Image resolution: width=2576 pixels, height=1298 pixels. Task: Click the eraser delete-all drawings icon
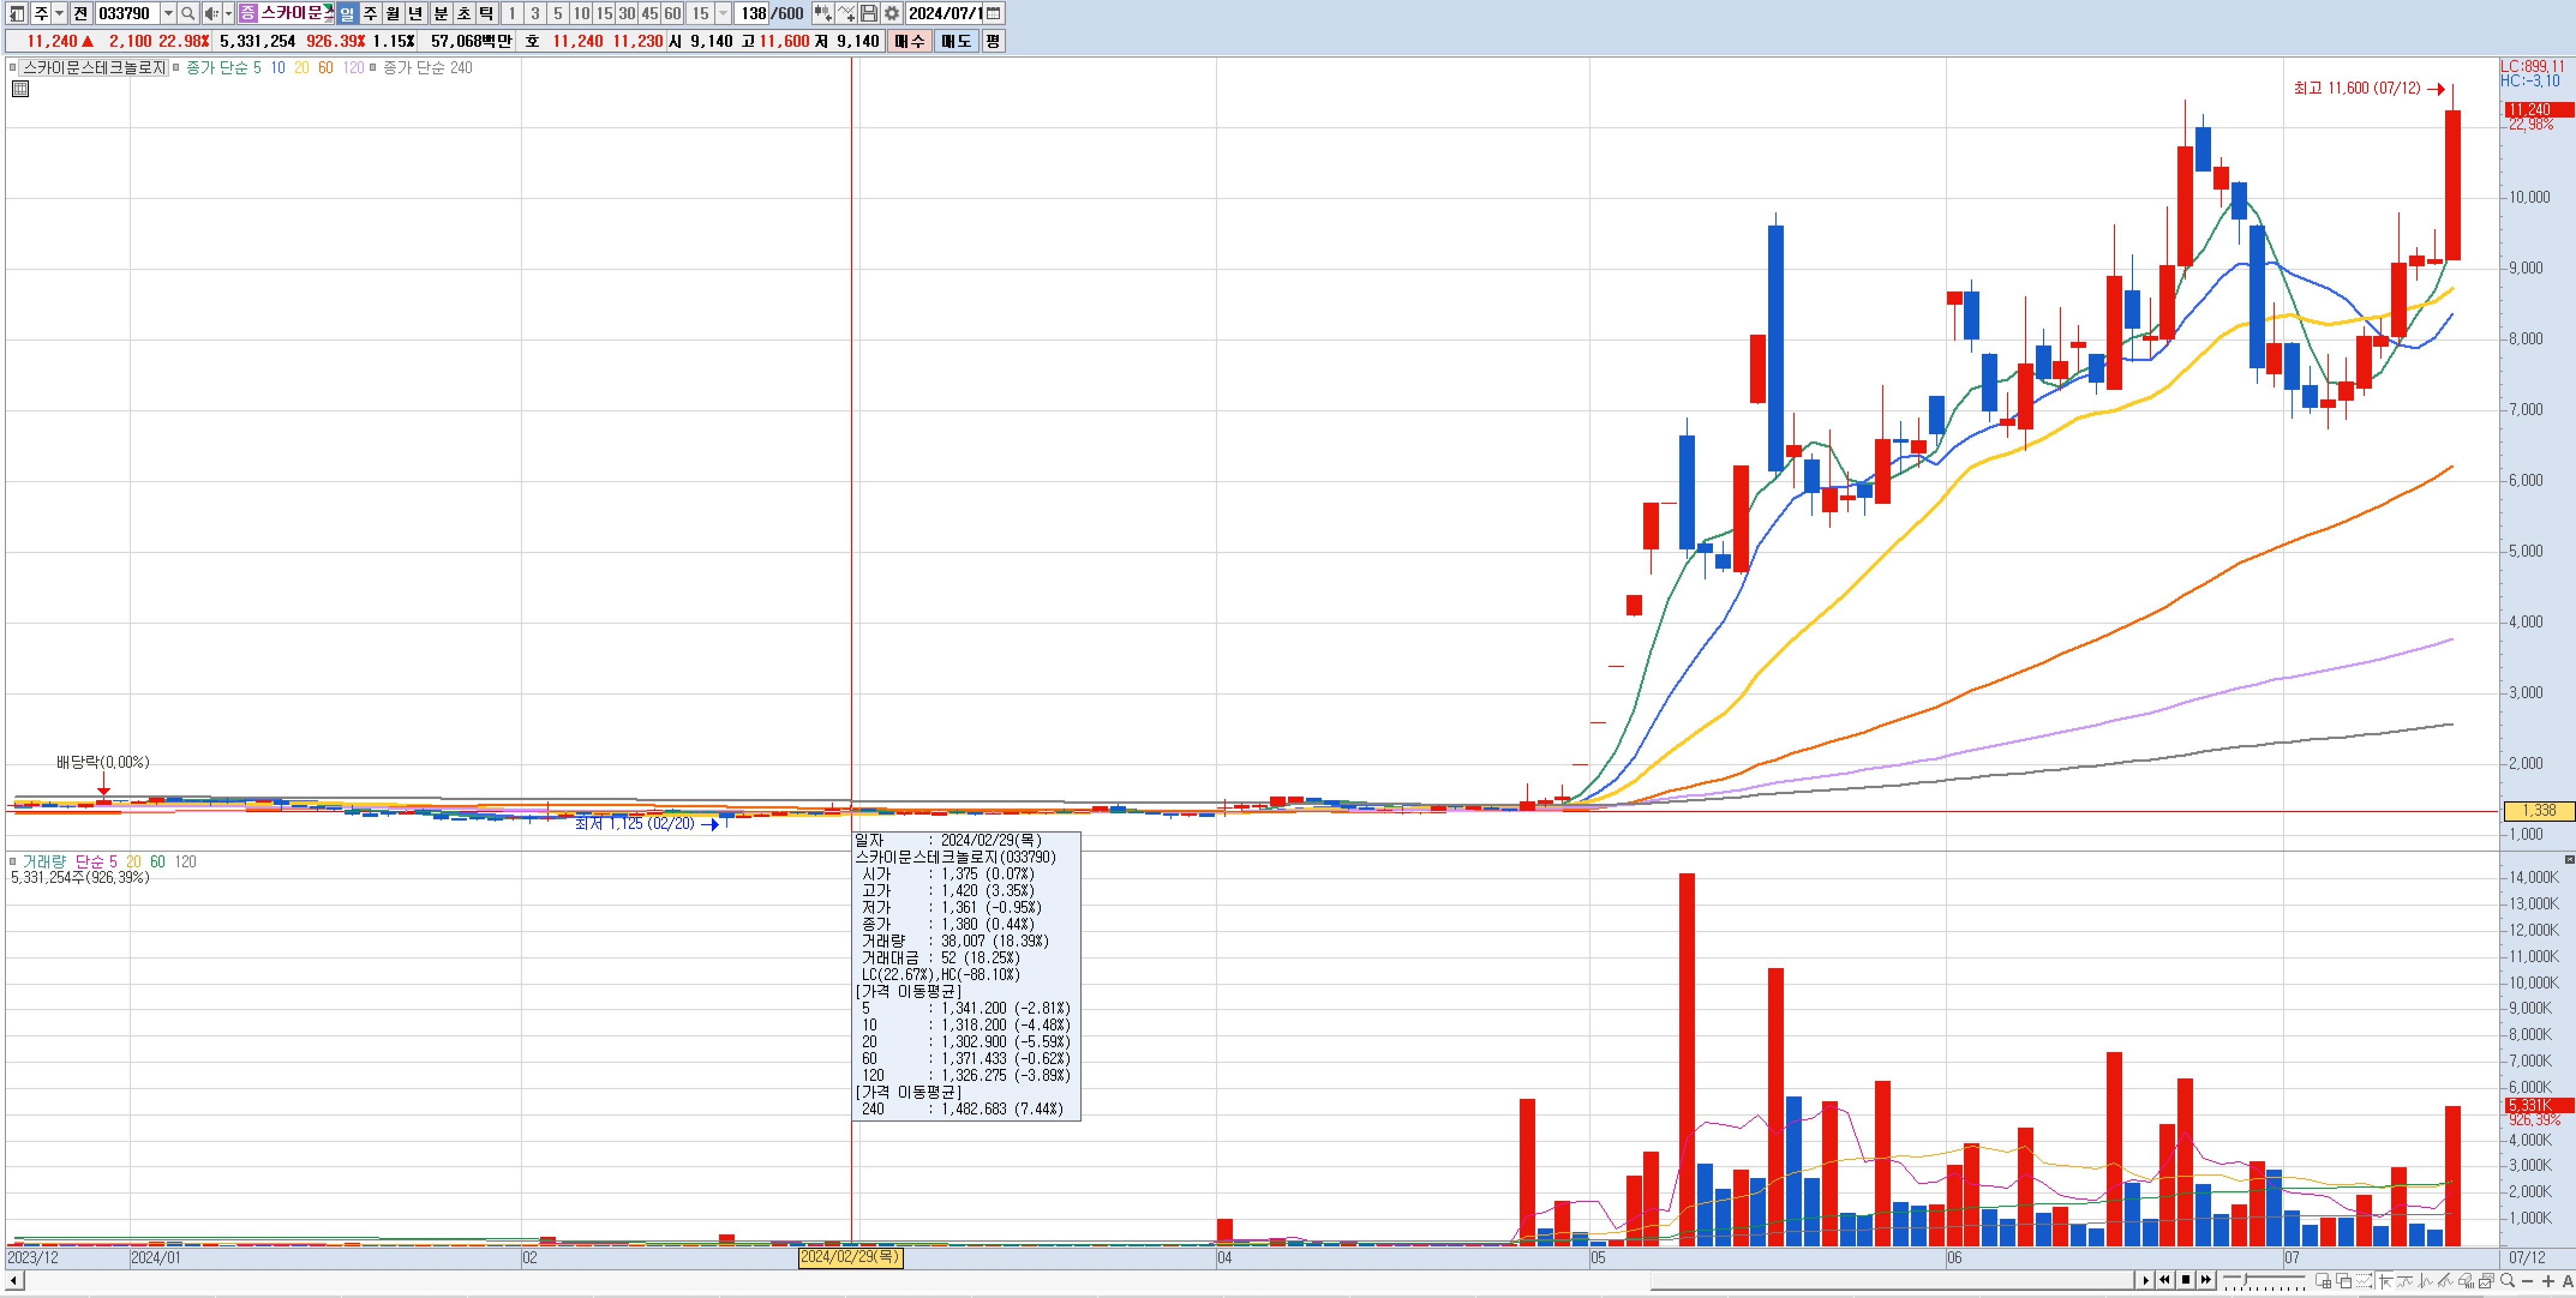[2466, 1281]
